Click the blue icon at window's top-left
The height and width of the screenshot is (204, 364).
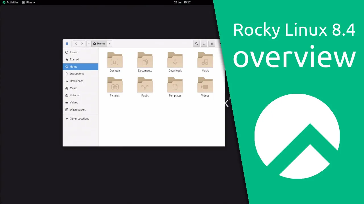67,44
